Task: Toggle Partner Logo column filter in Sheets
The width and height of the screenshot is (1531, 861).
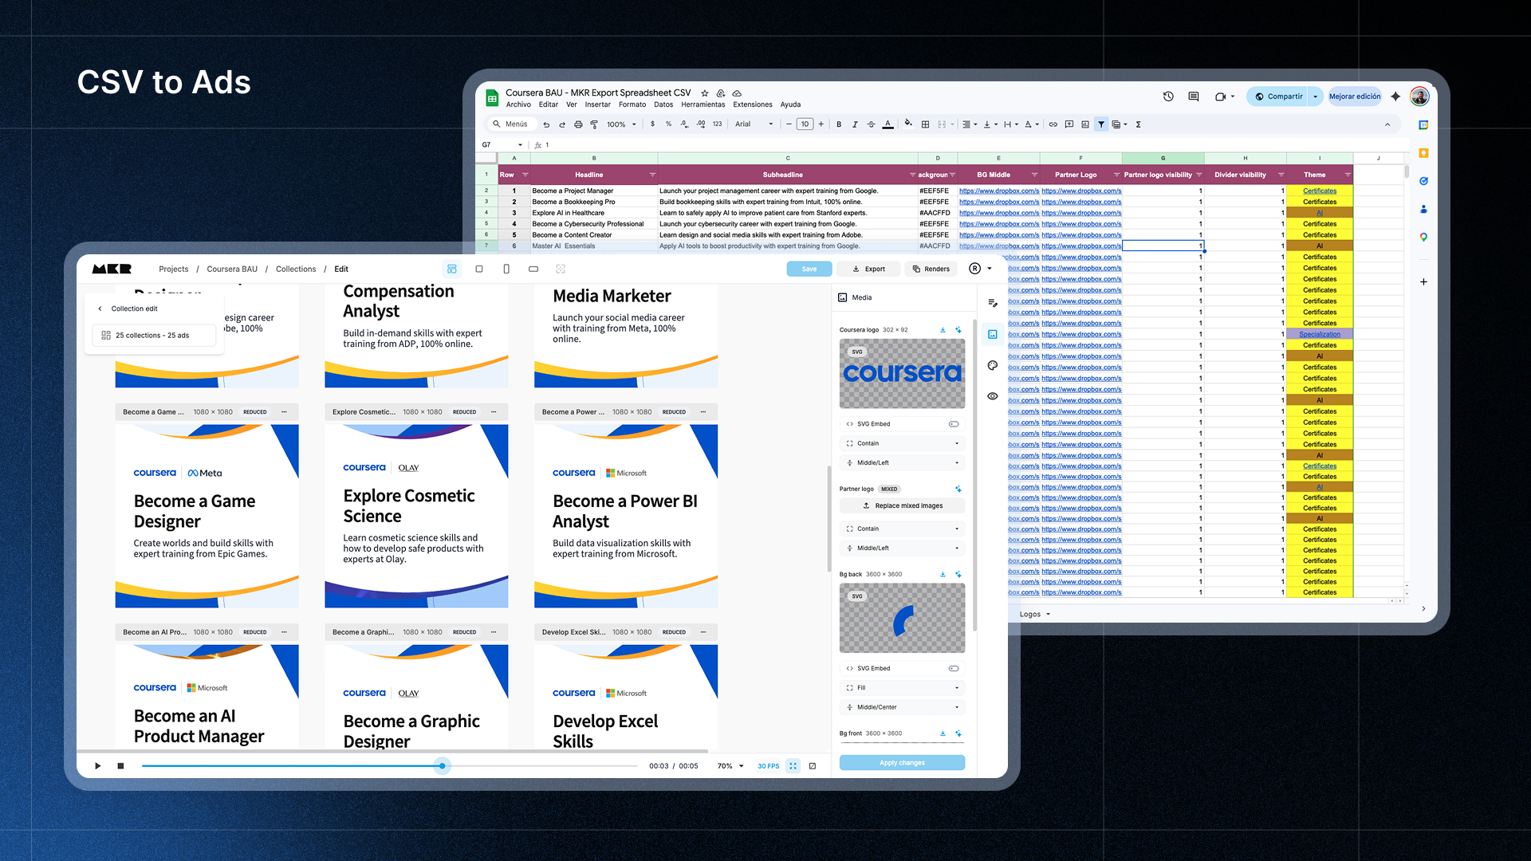Action: [x=1116, y=175]
